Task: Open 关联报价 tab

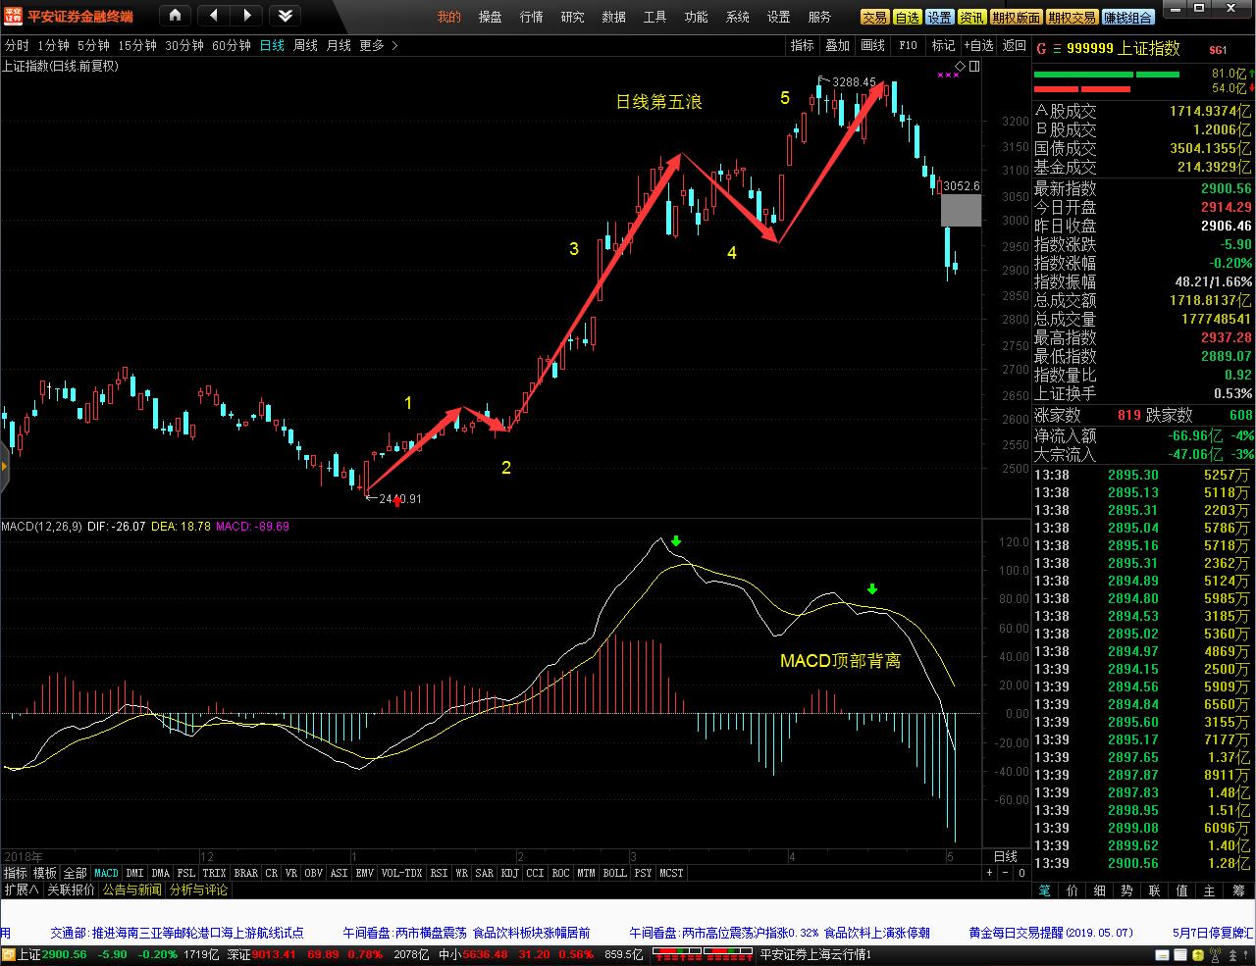Action: pyautogui.click(x=72, y=890)
